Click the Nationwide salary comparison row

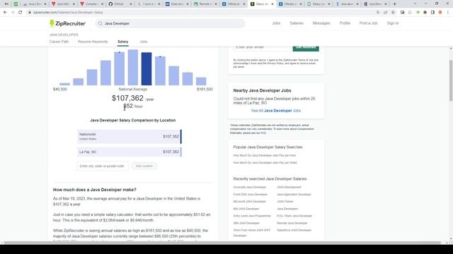[129, 136]
